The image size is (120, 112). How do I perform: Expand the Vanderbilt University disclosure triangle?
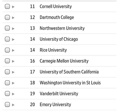[13, 94]
